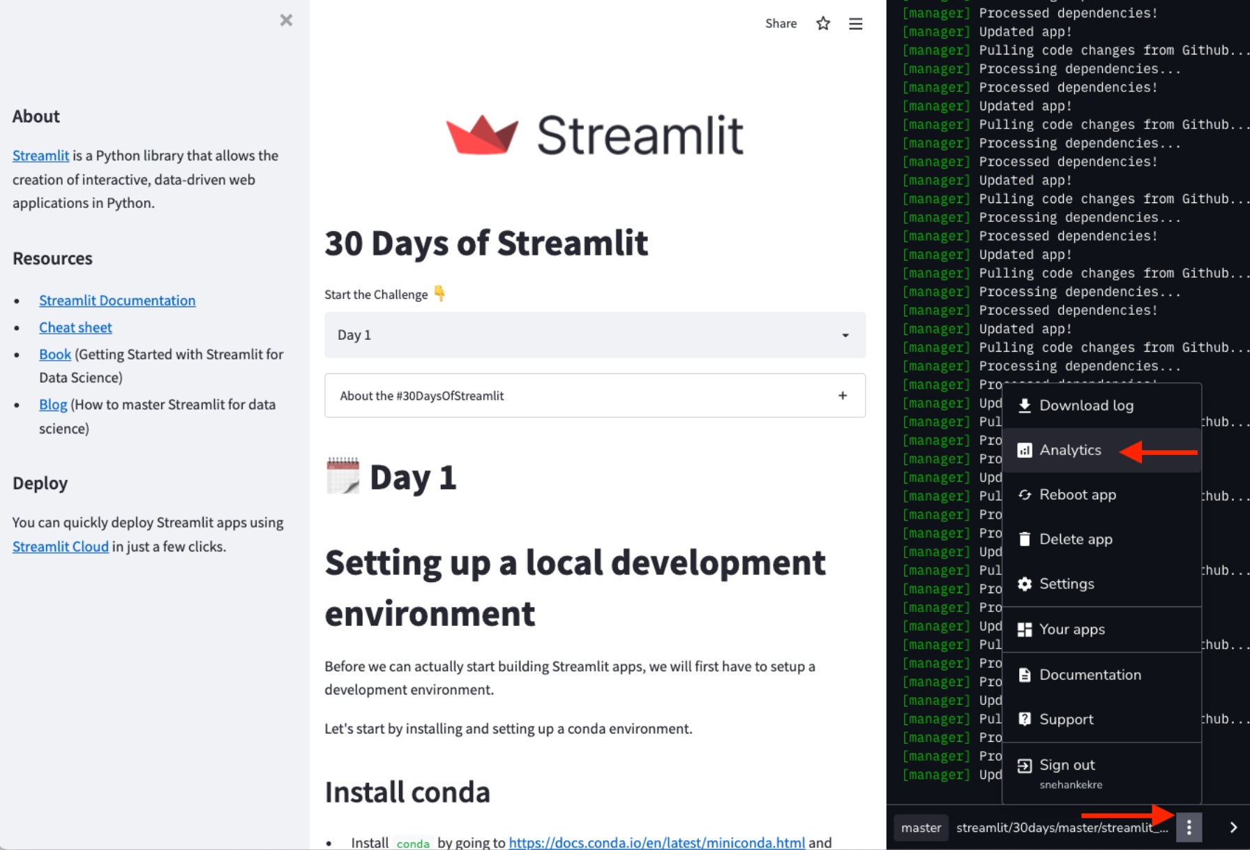Click the three-dot menu button
The height and width of the screenshot is (850, 1250).
[x=1189, y=828]
